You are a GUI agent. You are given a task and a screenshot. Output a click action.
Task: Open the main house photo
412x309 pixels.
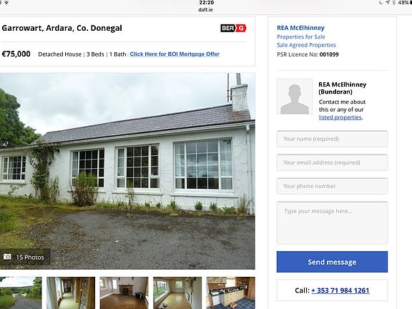[x=127, y=171]
